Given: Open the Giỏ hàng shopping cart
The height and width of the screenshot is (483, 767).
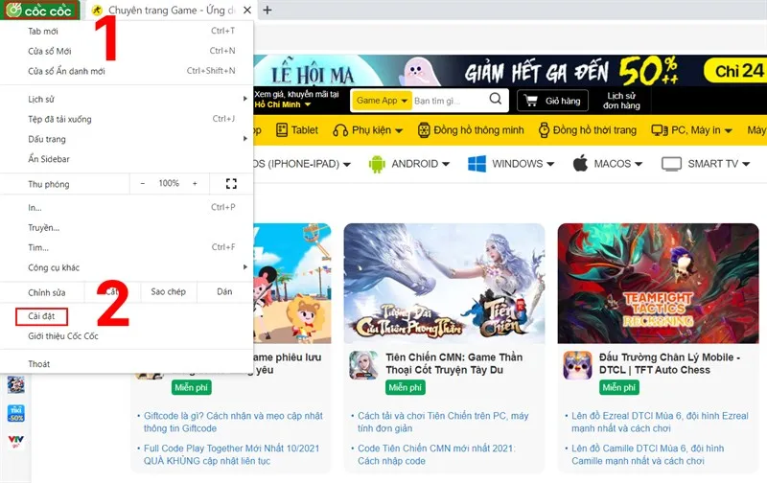Looking at the screenshot, I should [552, 101].
